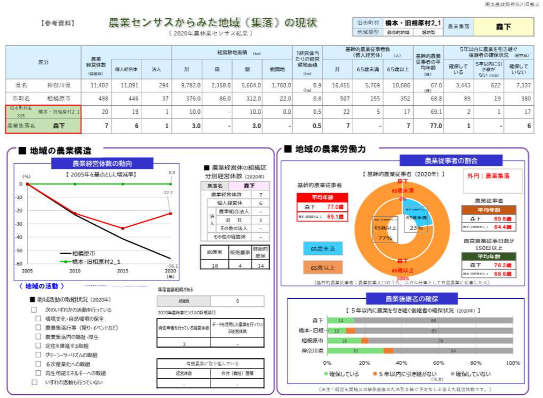Viewport: 543px width, 398px height.
Task: Click the blue 農業従事者の割合 banner
Action: click(451, 160)
